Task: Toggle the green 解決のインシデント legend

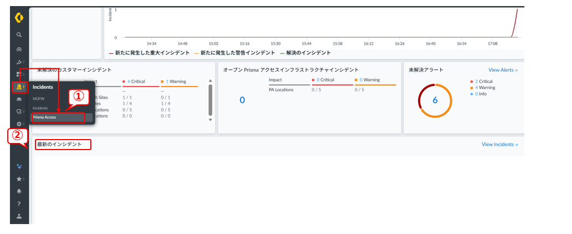Action: [306, 52]
